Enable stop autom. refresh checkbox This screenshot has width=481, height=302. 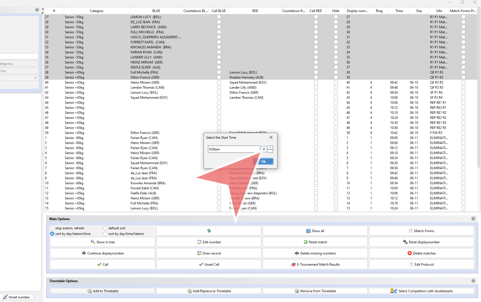click(x=52, y=228)
